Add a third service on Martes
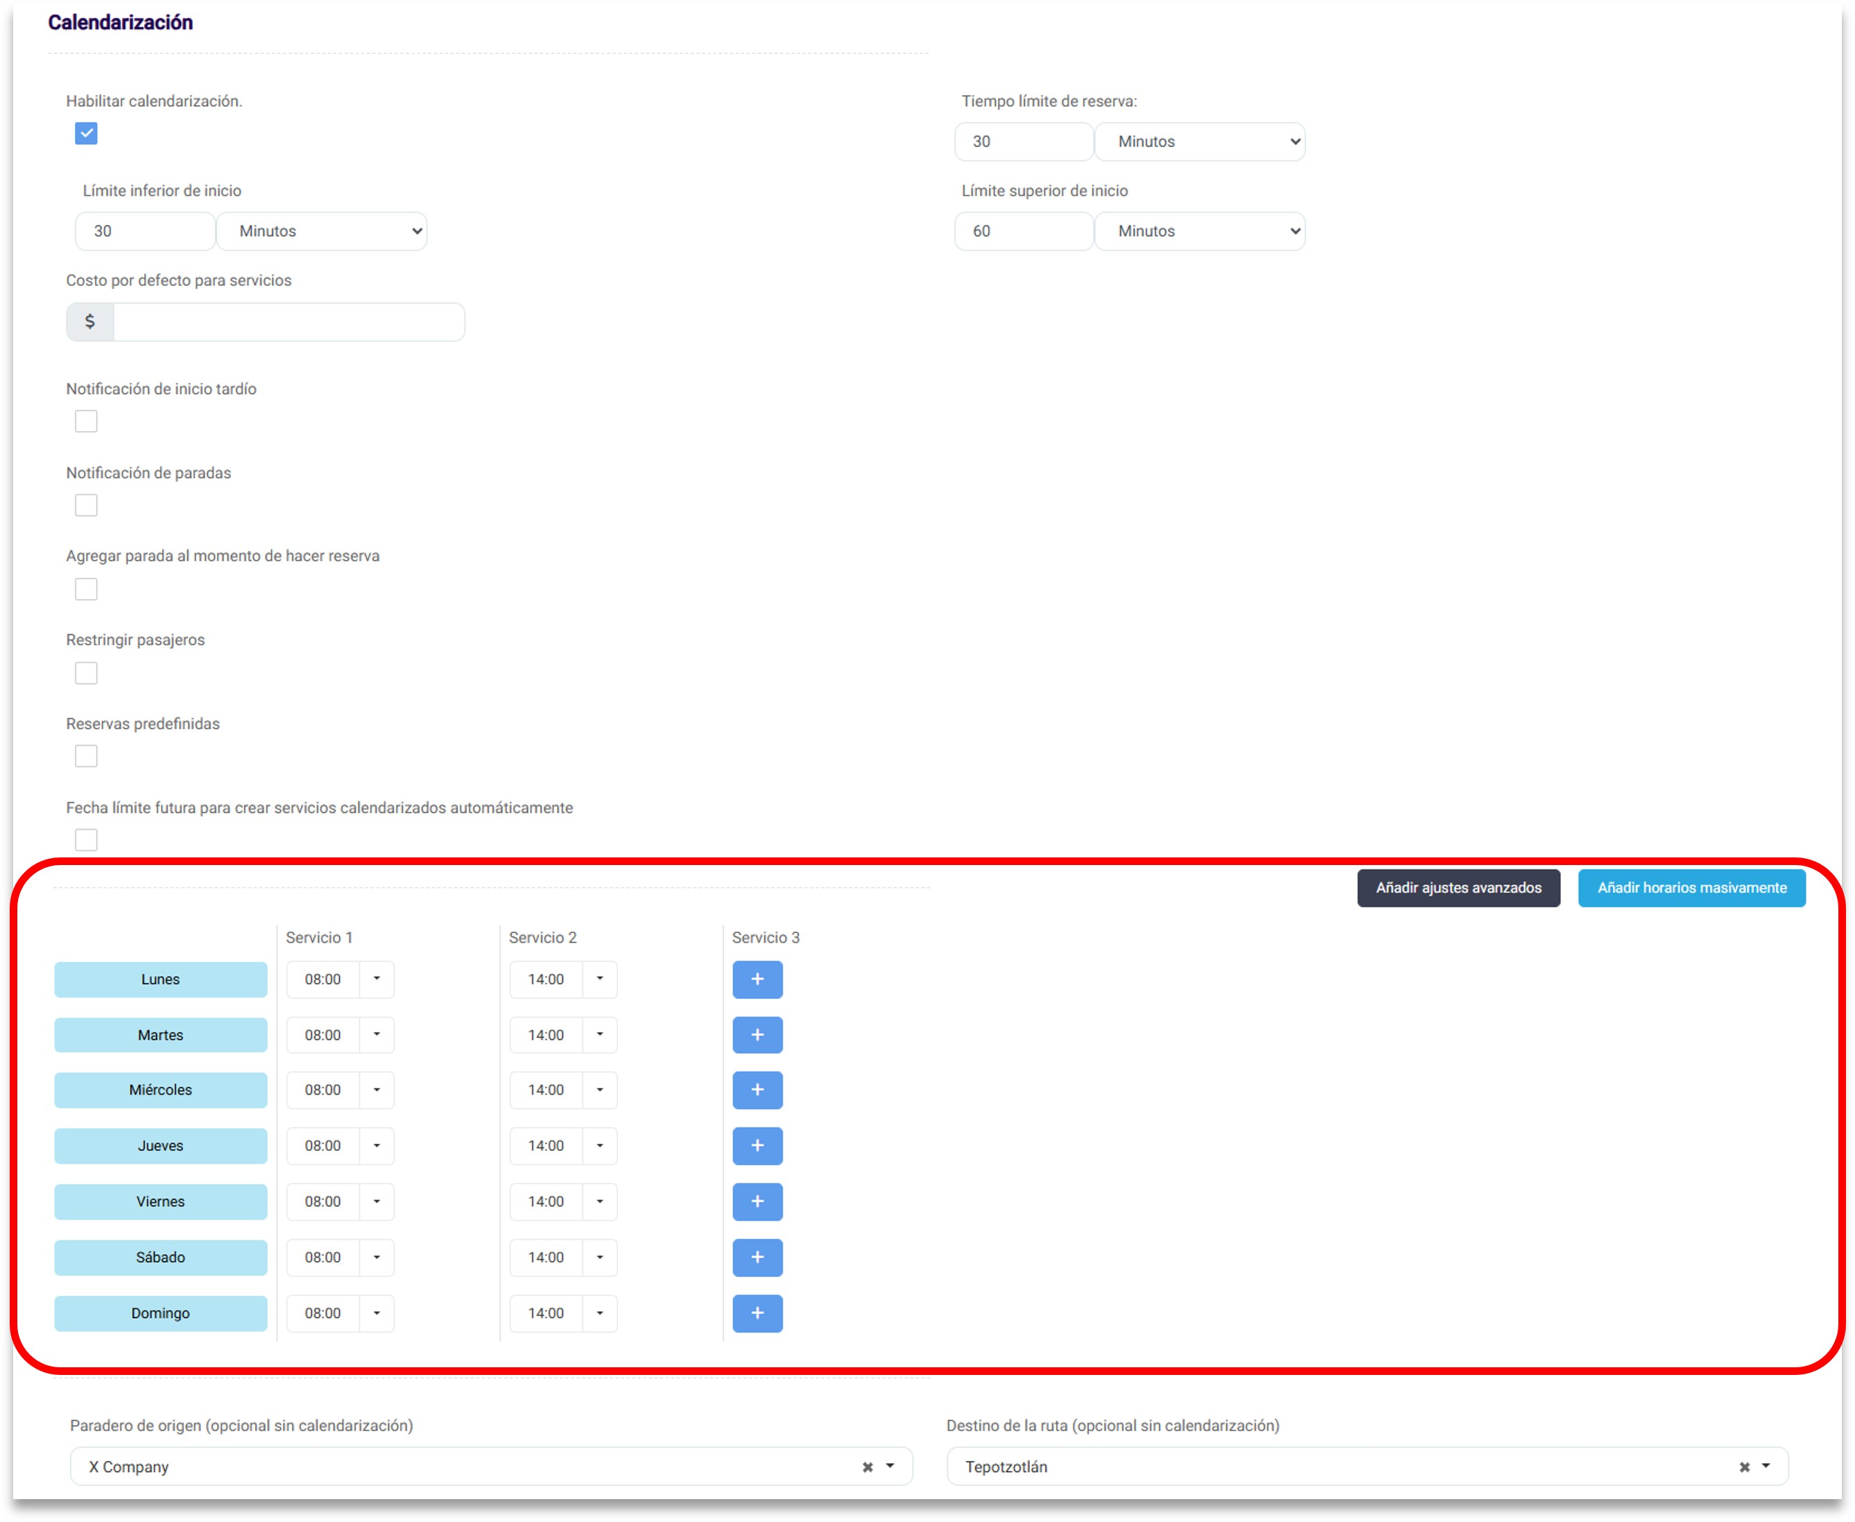Image resolution: width=1855 pixels, height=1522 pixels. click(757, 1034)
